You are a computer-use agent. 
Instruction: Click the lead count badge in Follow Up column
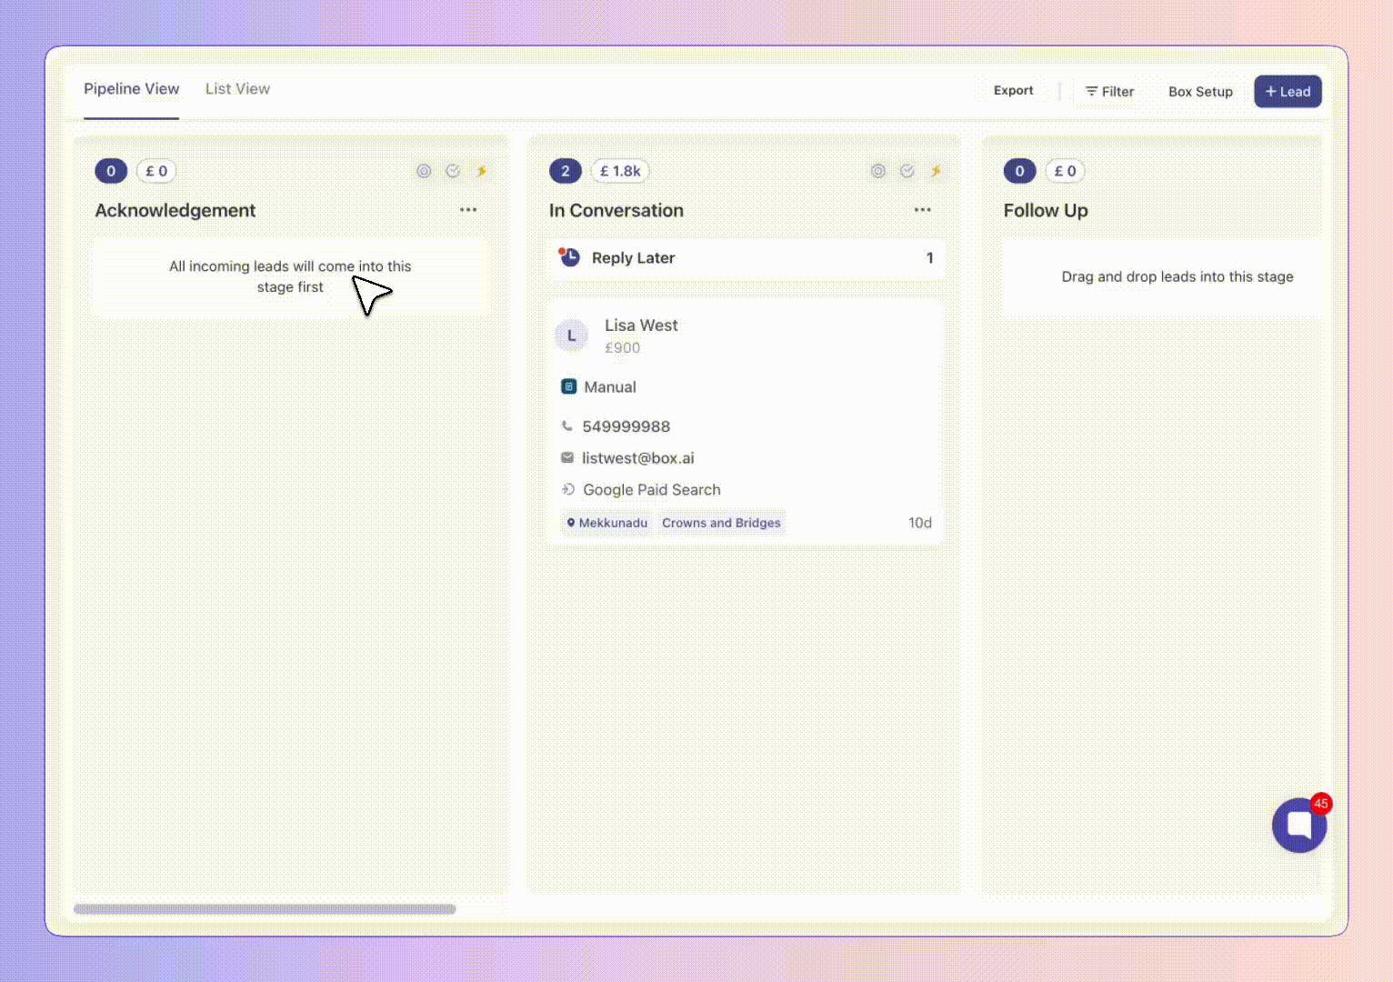point(1019,171)
